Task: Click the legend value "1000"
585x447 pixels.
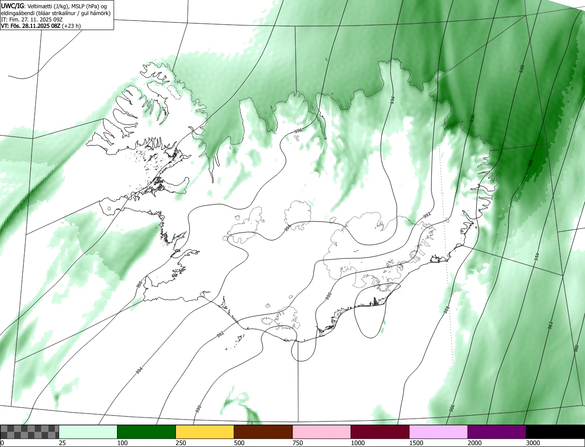Action: (357, 443)
